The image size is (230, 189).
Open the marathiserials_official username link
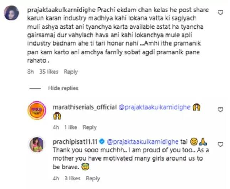pos(85,107)
